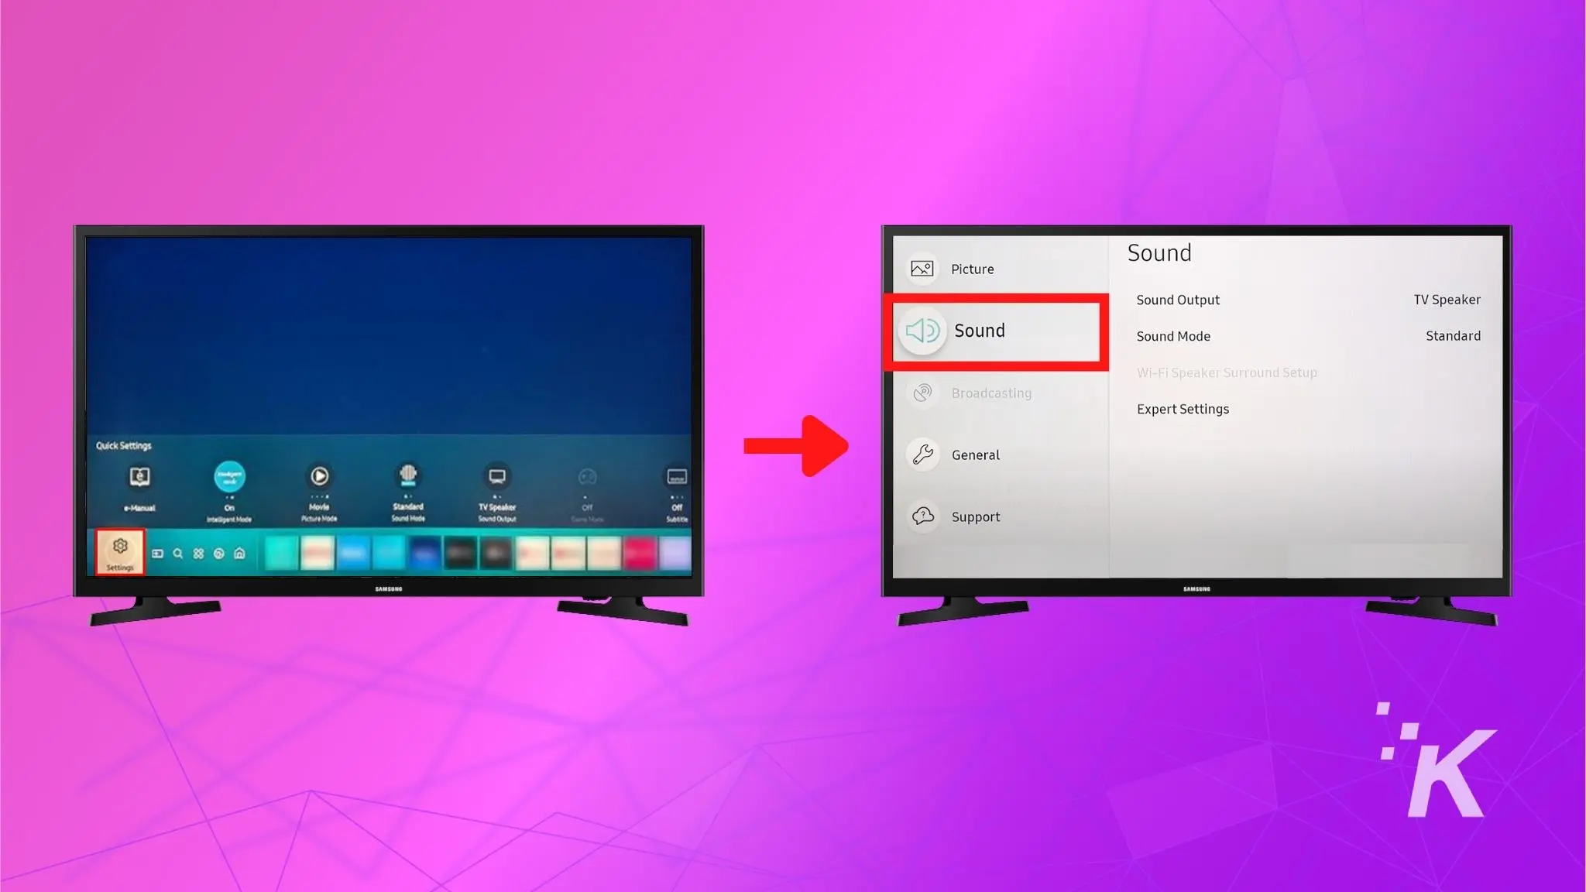1586x892 pixels.
Task: Expand Expert Settings options
Action: click(x=1183, y=408)
